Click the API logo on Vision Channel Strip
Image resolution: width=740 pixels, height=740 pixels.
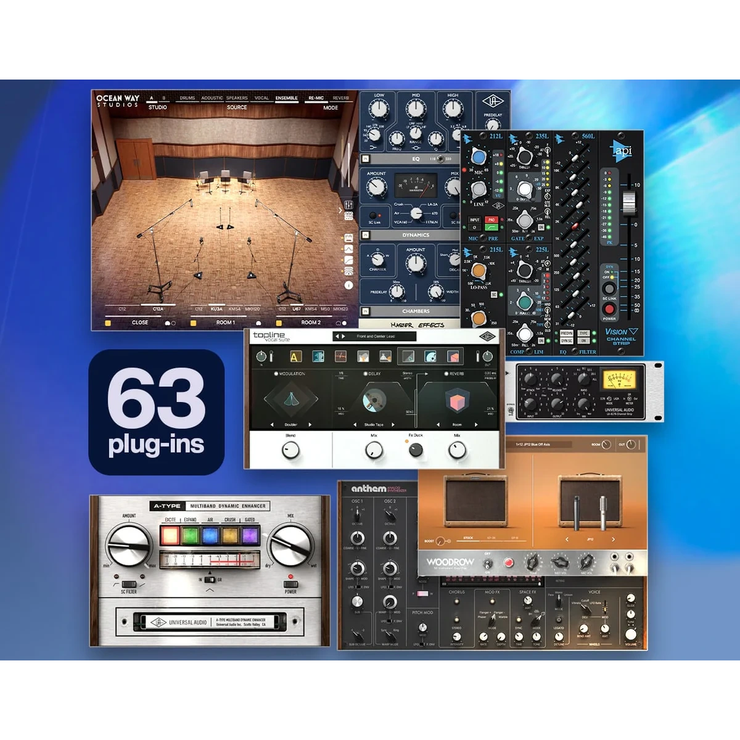[621, 151]
